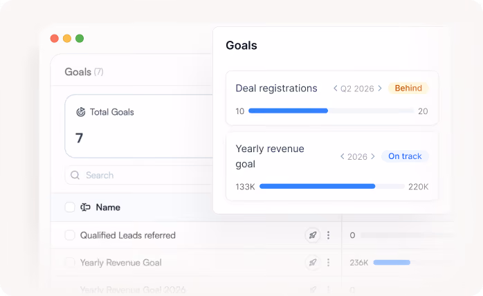This screenshot has height=296, width=483.
Task: Check the Yearly Revenue Goal row checkbox
Action: [70, 262]
